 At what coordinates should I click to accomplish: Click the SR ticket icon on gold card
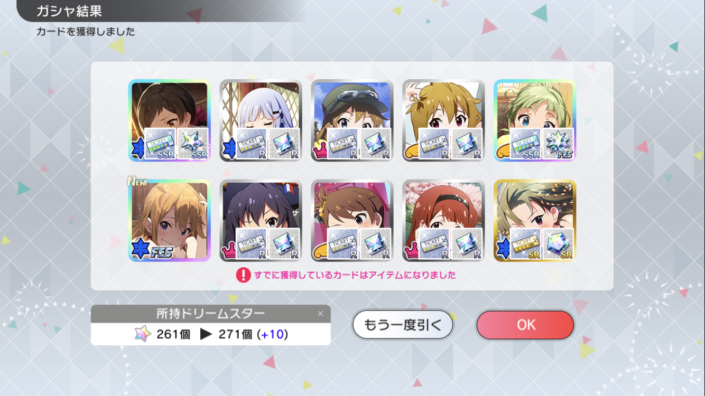point(525,243)
